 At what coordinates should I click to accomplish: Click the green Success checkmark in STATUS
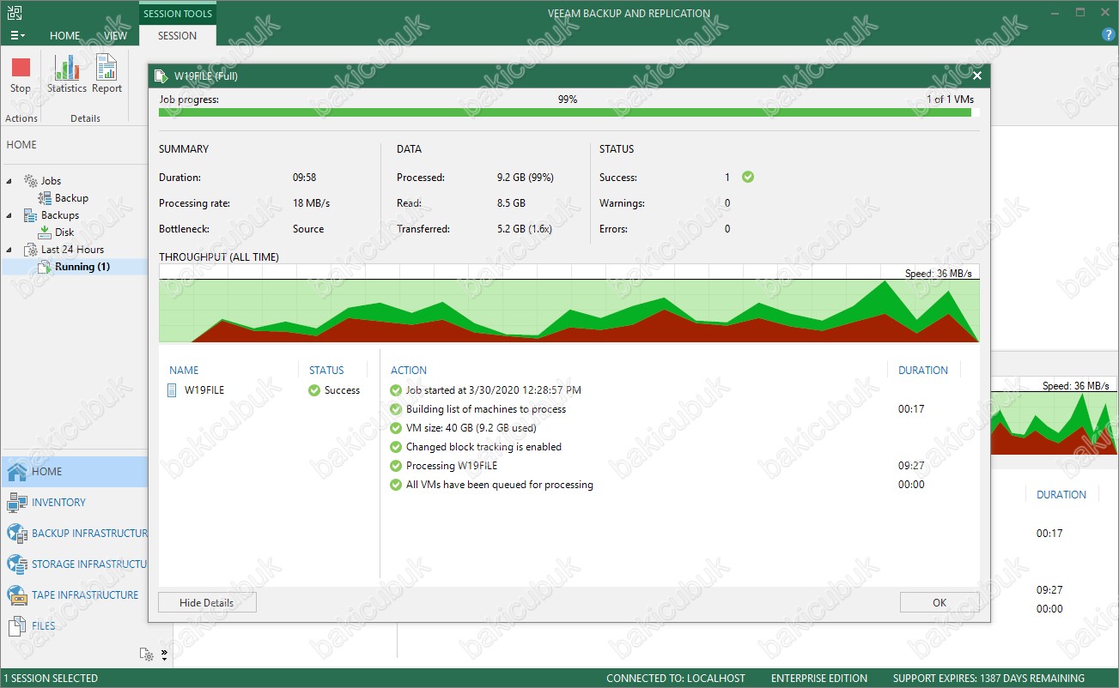[748, 177]
